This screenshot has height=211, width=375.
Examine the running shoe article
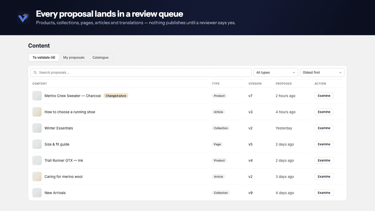click(324, 112)
